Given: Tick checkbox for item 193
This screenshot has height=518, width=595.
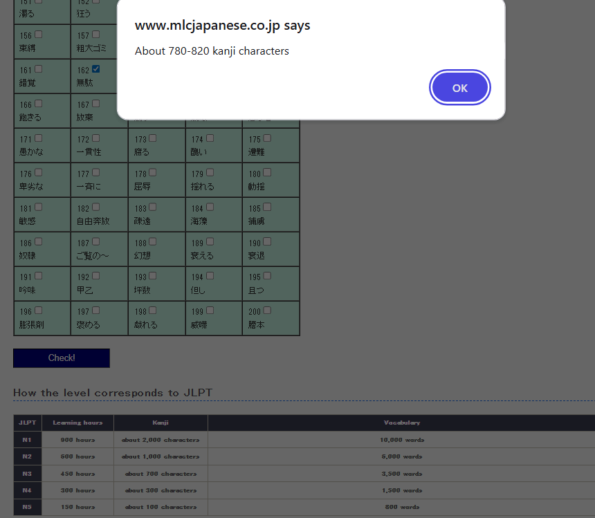Looking at the screenshot, I should (152, 276).
